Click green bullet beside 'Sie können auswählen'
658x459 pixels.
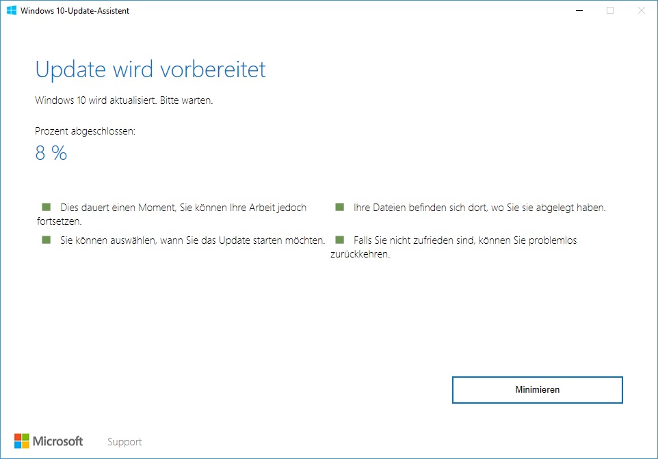pyautogui.click(x=46, y=240)
